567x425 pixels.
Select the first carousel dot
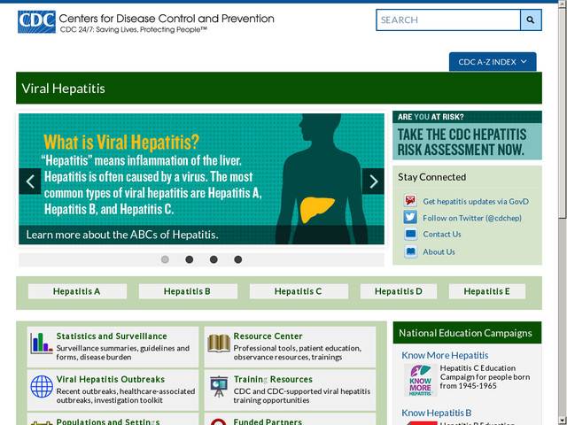[165, 259]
